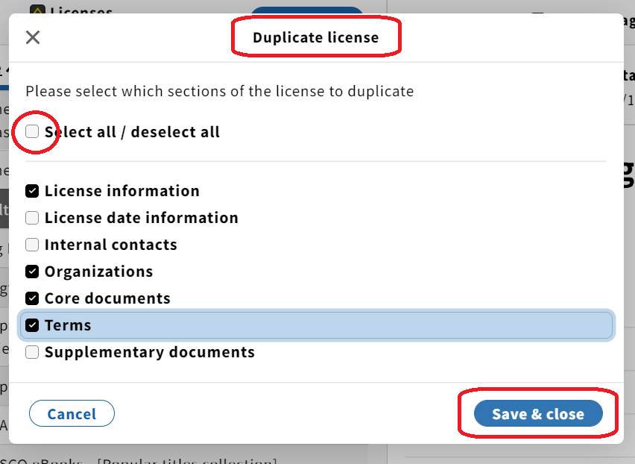Enable the License date information checkbox
This screenshot has height=464, width=635.
32,218
